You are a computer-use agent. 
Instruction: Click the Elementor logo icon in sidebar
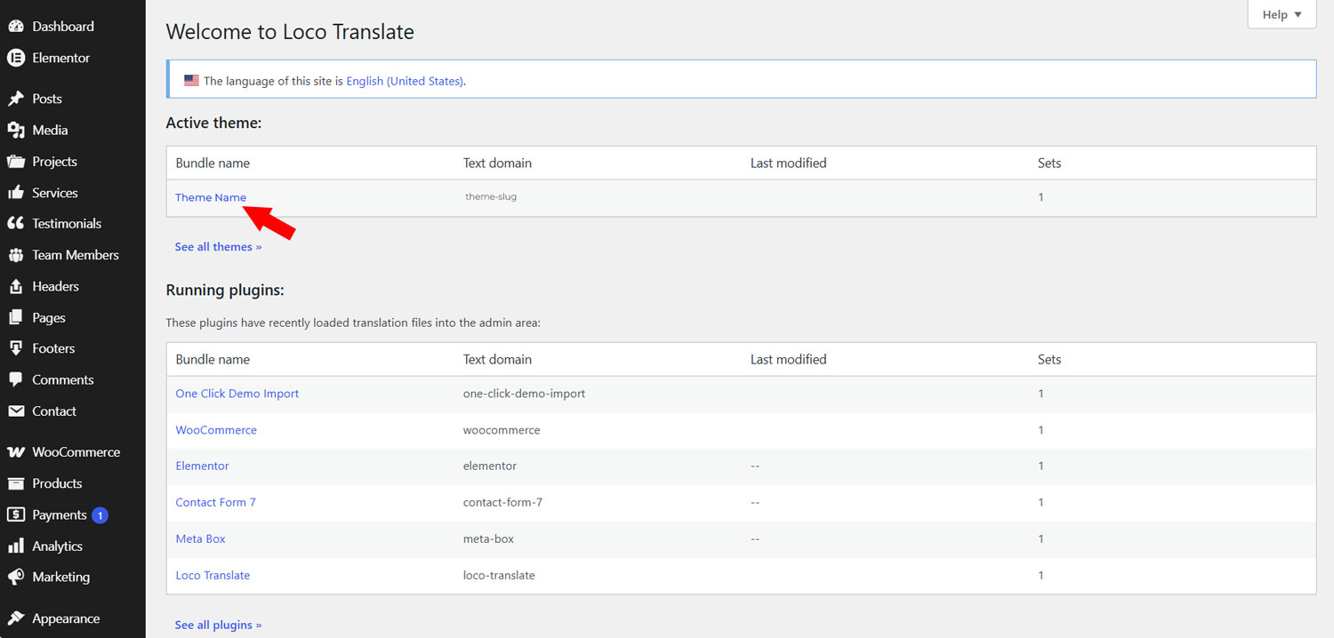(x=16, y=58)
